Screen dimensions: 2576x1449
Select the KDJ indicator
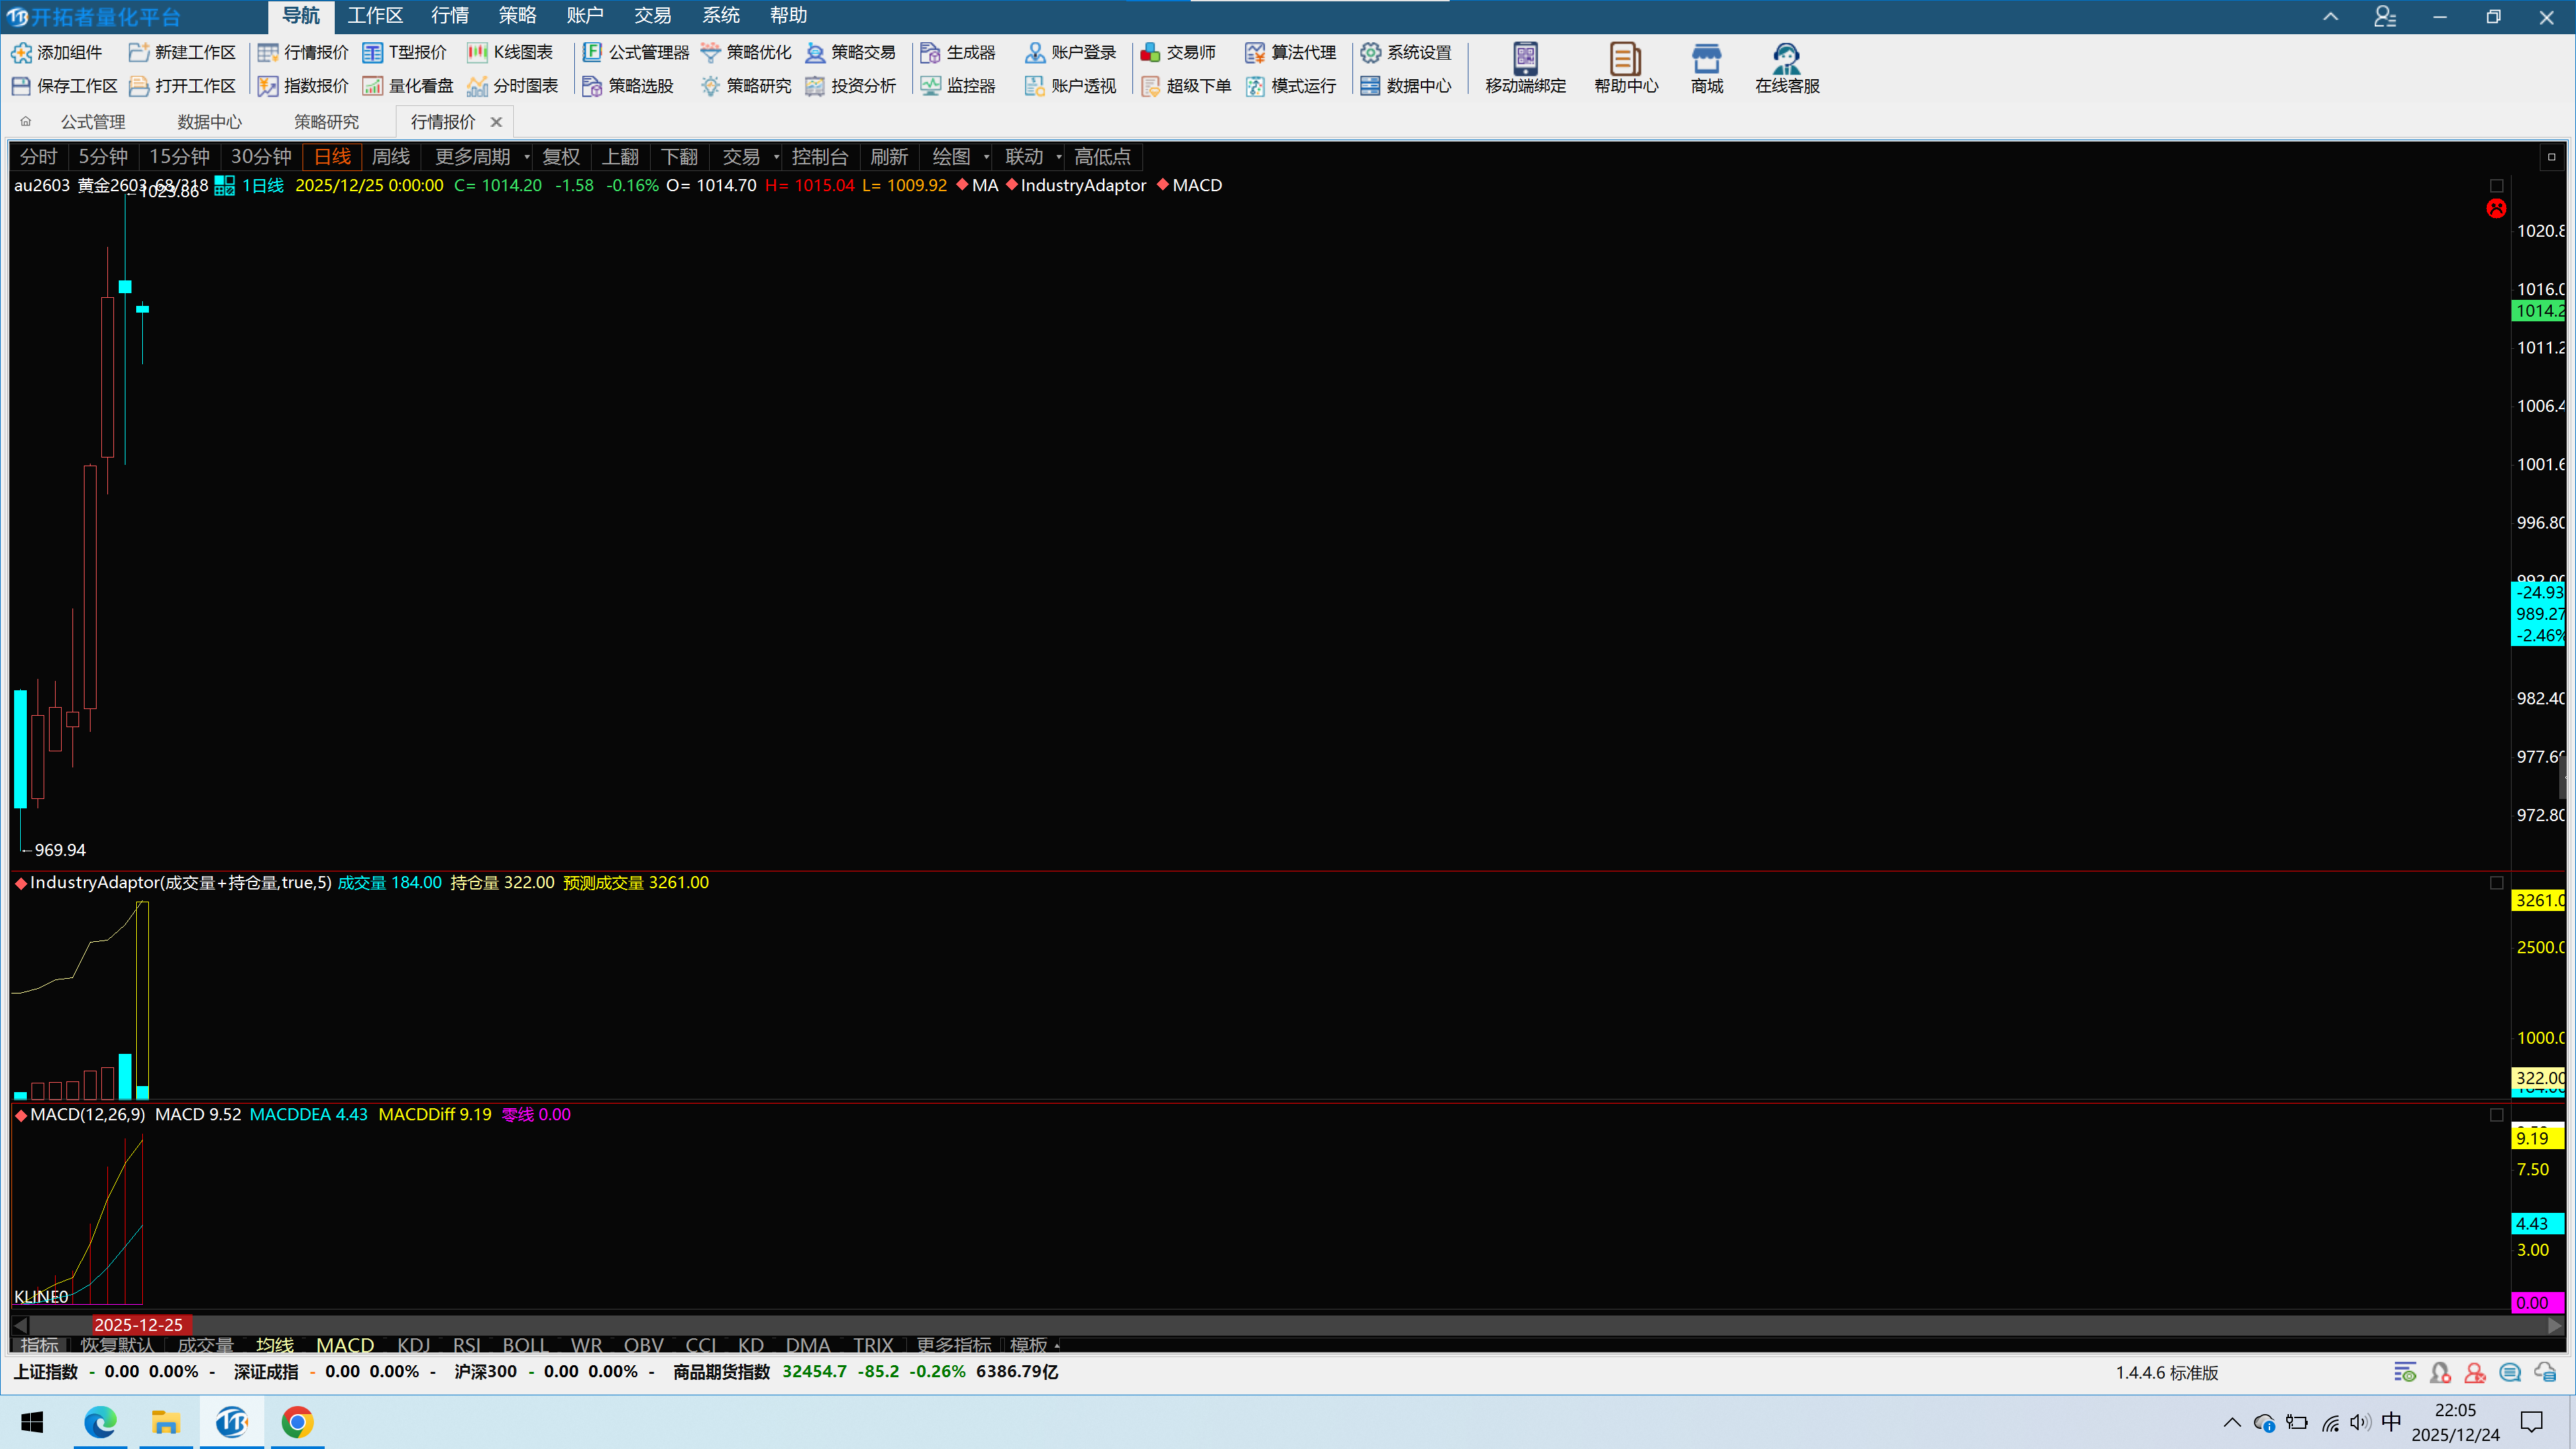413,1345
